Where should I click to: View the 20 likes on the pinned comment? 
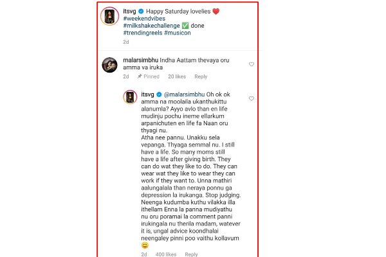coord(176,76)
